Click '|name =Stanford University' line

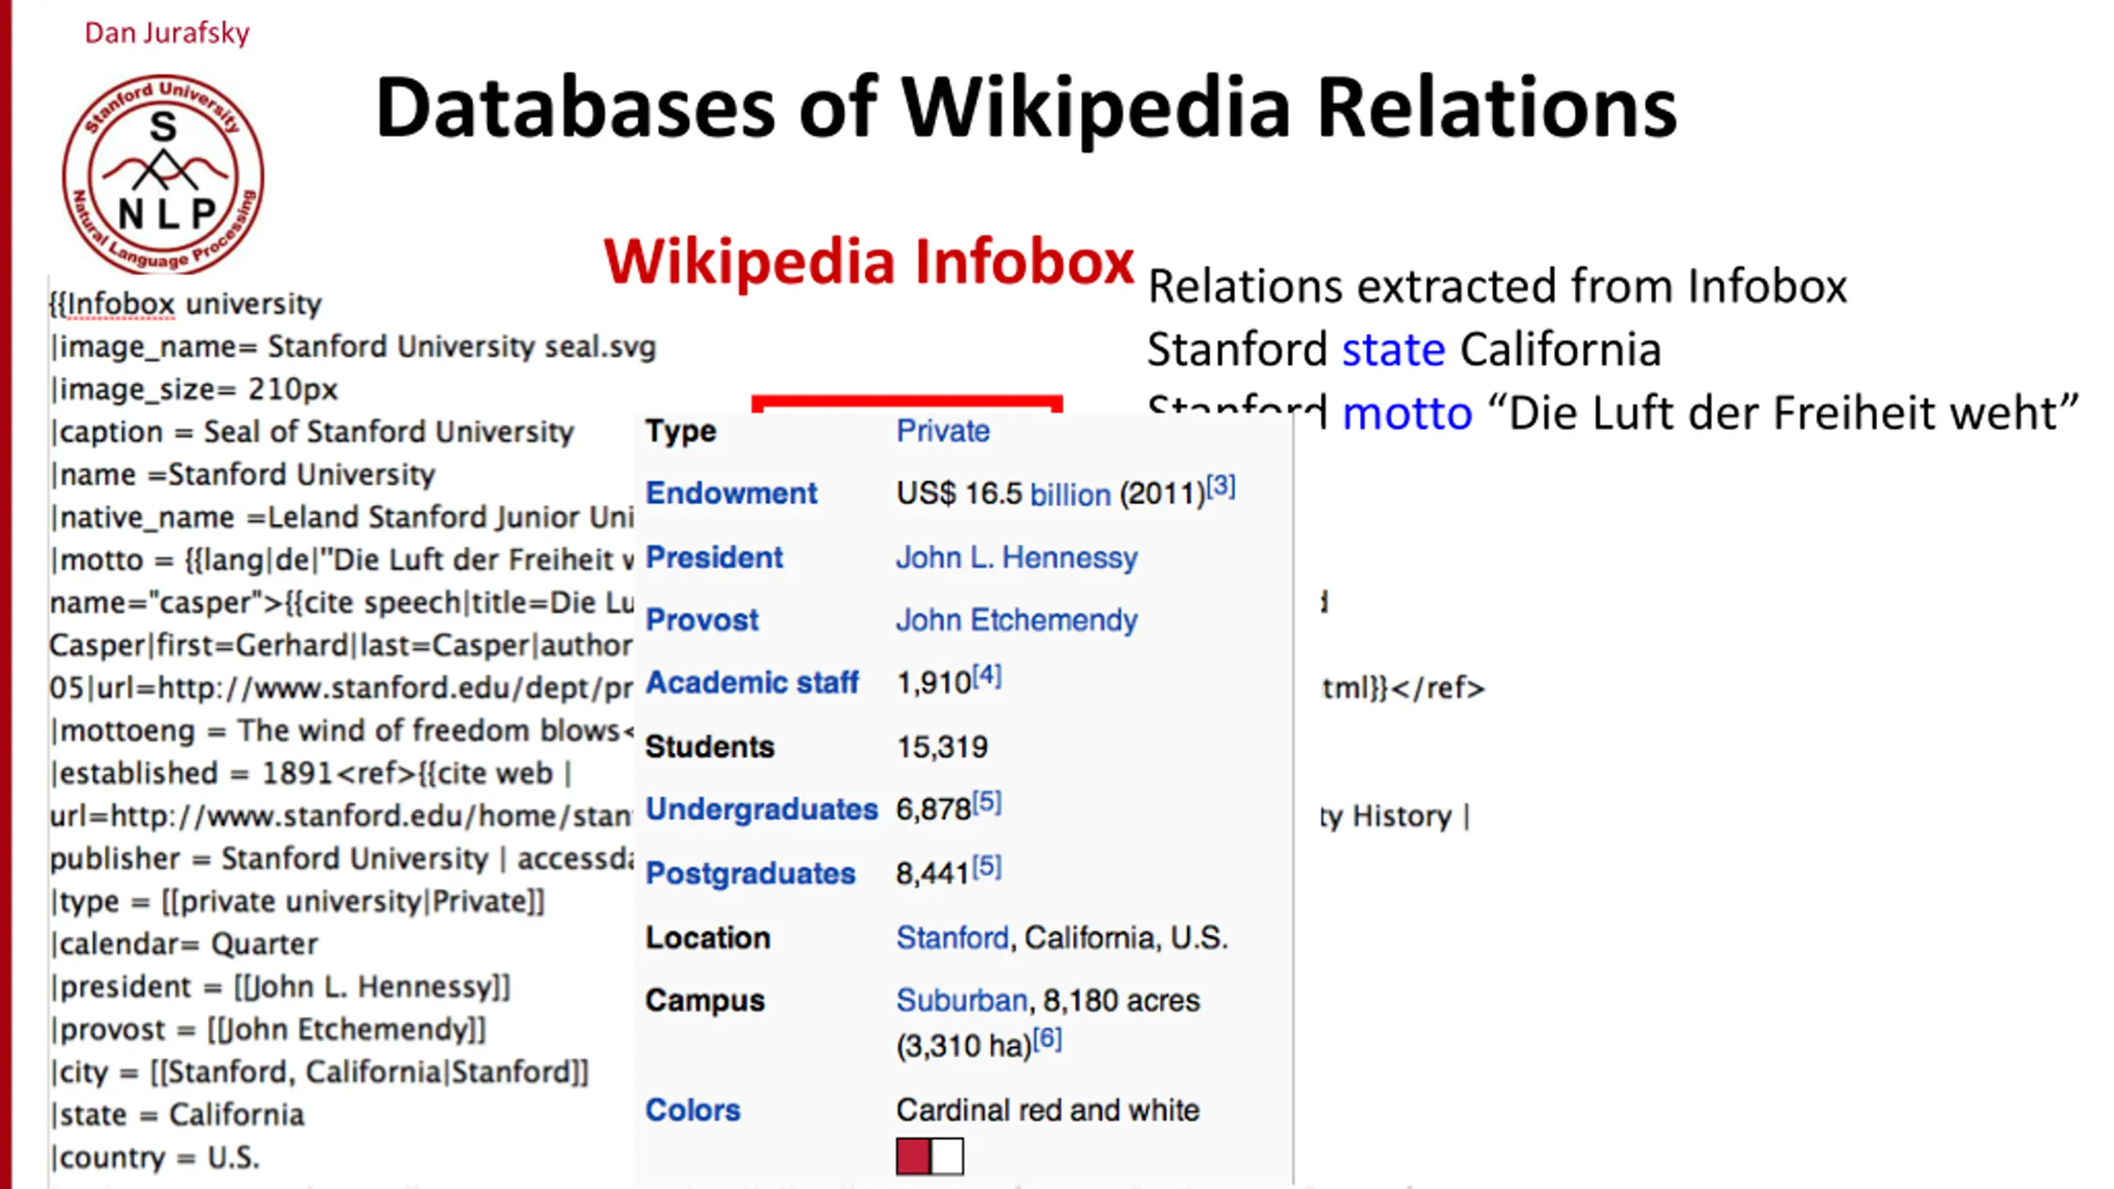click(x=243, y=475)
